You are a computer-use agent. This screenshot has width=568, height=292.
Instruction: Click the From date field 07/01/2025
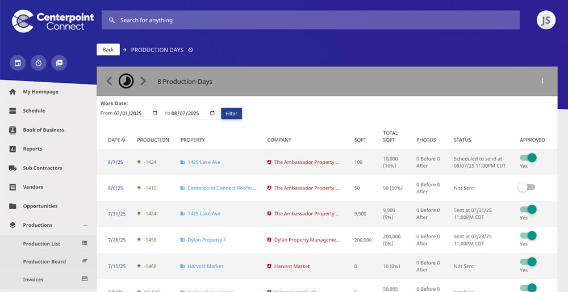click(136, 113)
